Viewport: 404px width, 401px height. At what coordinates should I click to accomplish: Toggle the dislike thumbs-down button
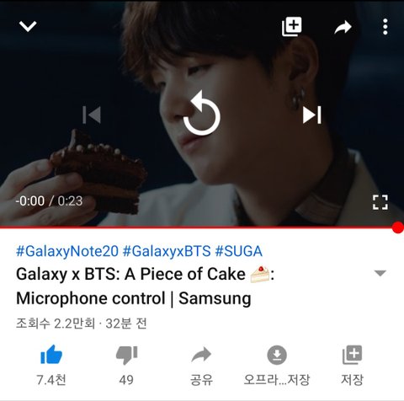click(126, 365)
